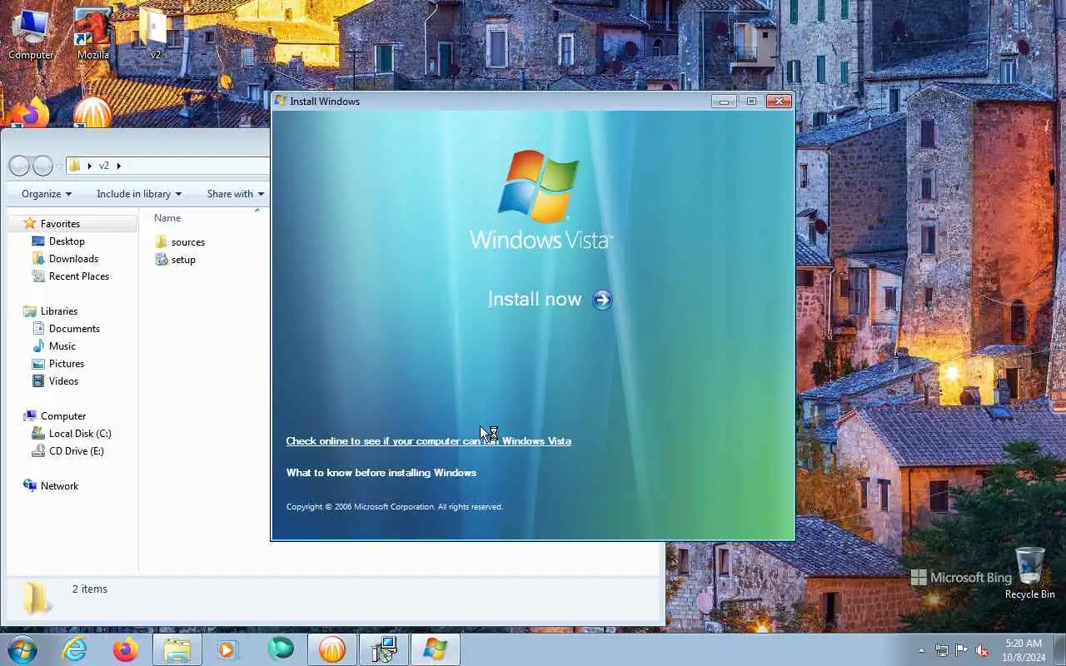
Task: Click v2 in the Explorer address bar
Action: coord(104,166)
